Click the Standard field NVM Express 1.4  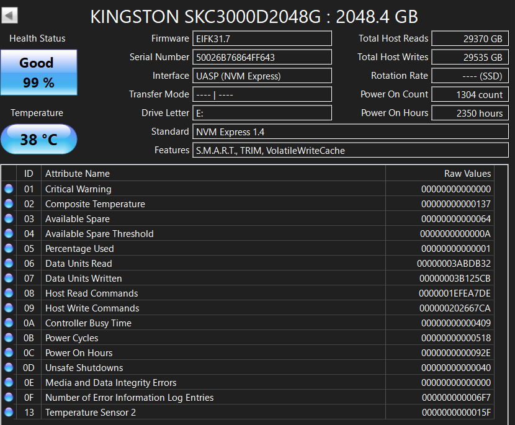(351, 132)
